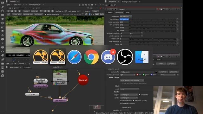
Task: Switch to Google Chrome in the app switcher
Action: (x=91, y=57)
